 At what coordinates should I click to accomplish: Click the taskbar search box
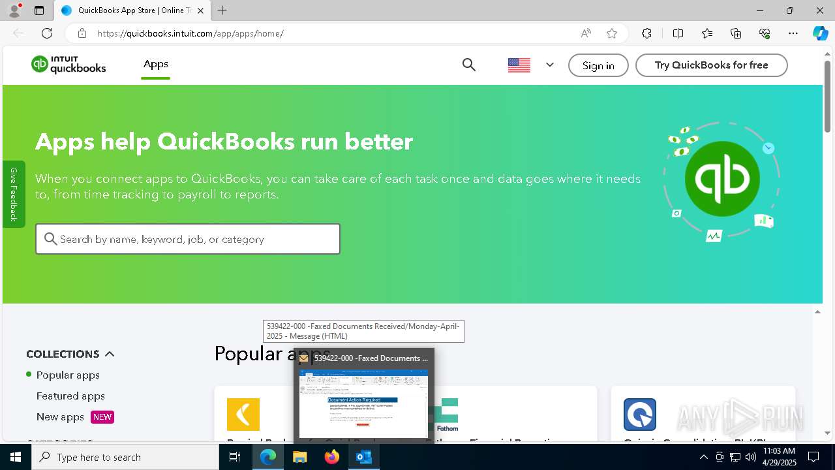125,457
